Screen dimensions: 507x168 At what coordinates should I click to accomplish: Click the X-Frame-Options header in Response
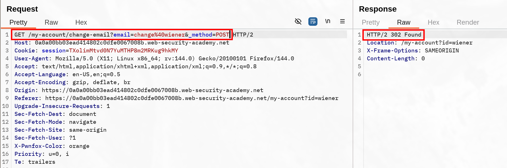392,50
